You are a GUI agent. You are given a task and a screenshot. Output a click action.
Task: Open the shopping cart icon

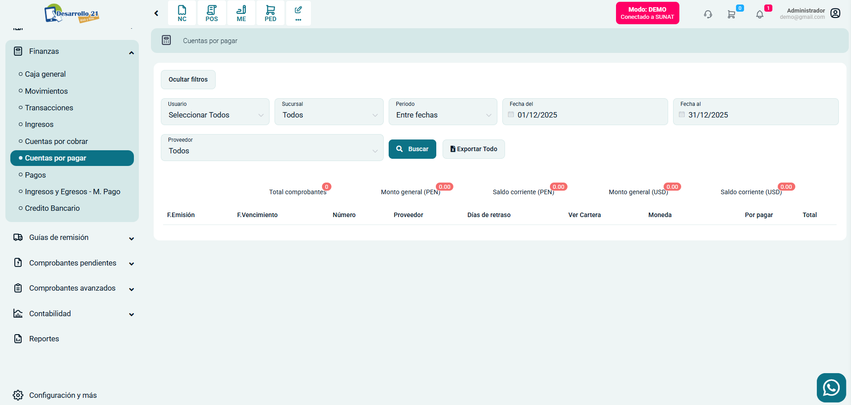click(731, 14)
